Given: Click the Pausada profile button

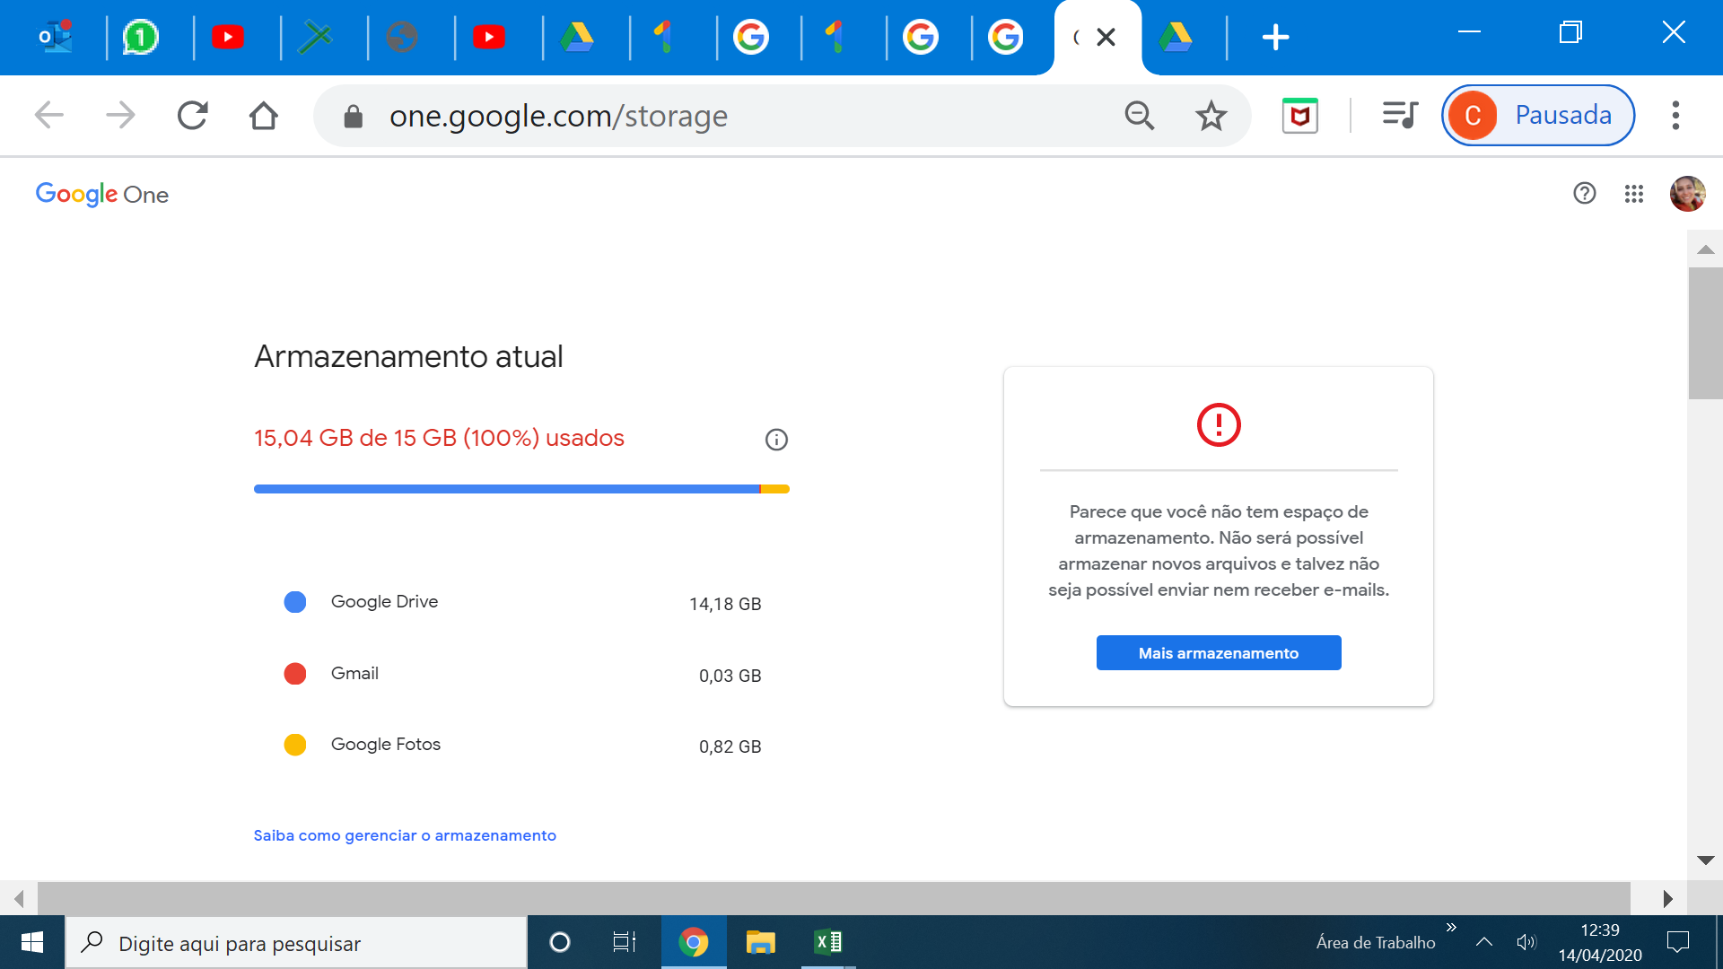Looking at the screenshot, I should [x=1537, y=116].
